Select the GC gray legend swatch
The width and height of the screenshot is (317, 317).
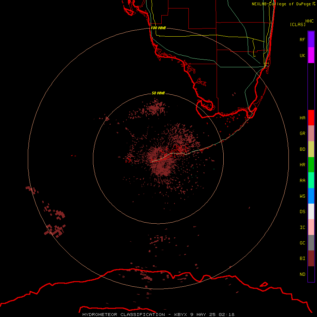point(311,243)
